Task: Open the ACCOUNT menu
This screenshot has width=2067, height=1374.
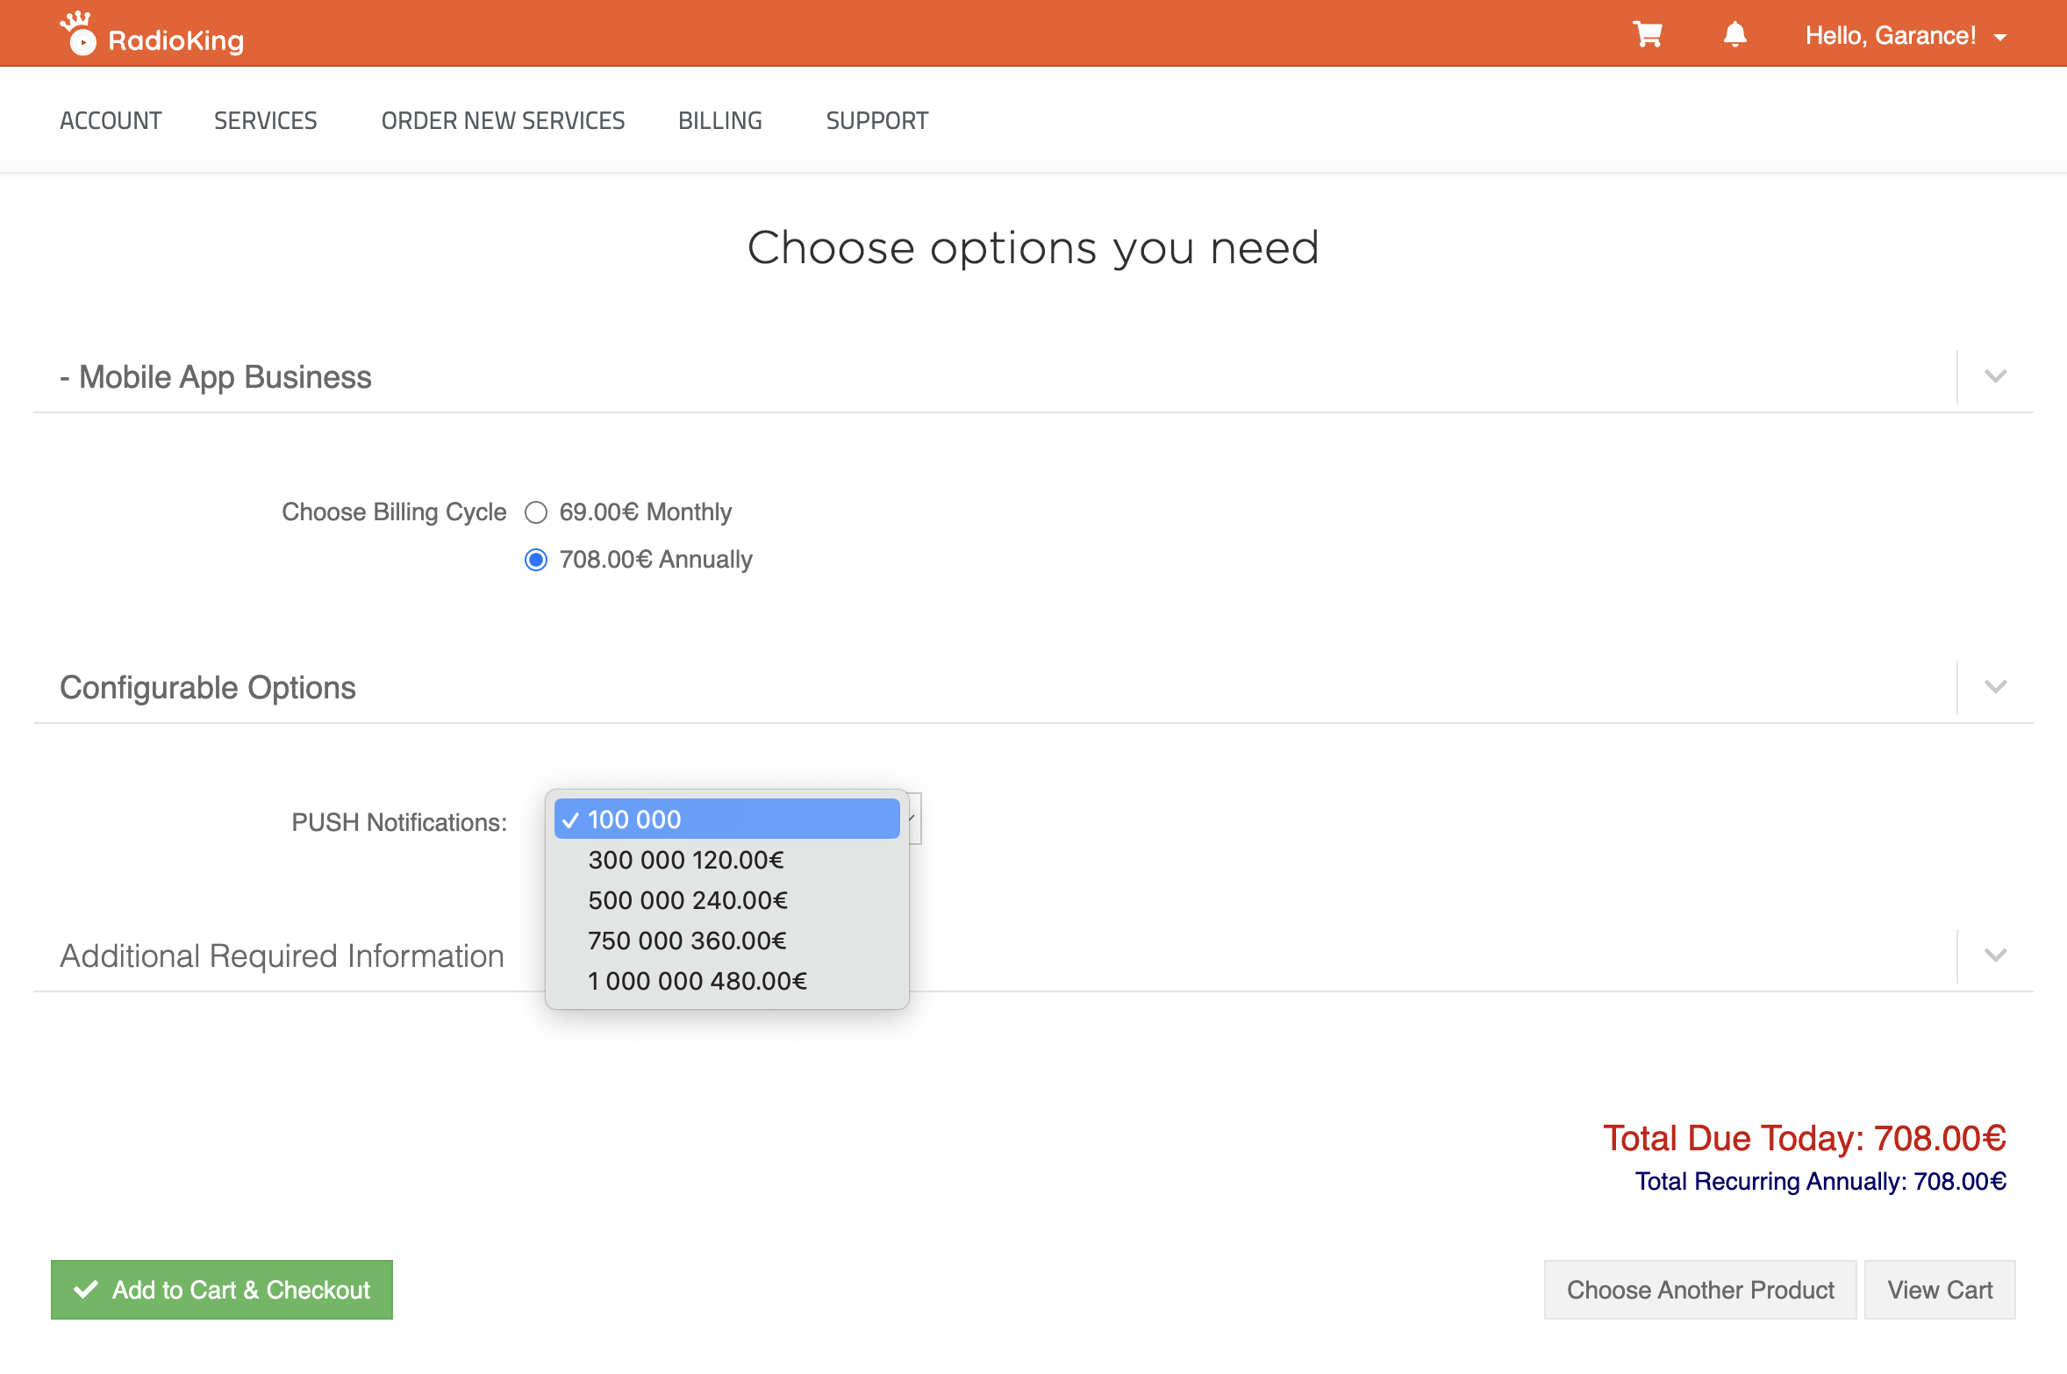Action: [x=111, y=120]
